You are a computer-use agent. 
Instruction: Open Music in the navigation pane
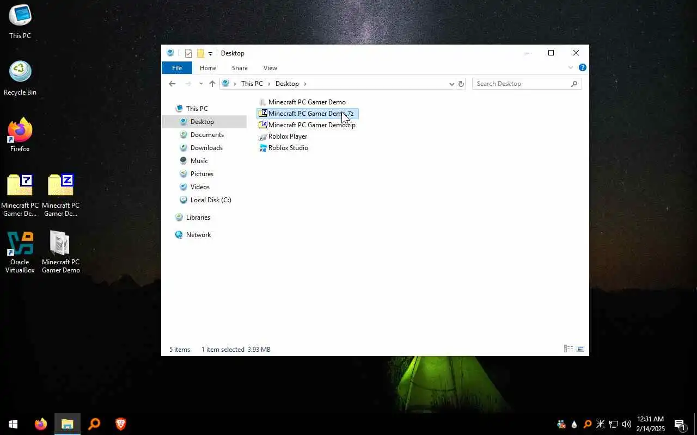194,161
